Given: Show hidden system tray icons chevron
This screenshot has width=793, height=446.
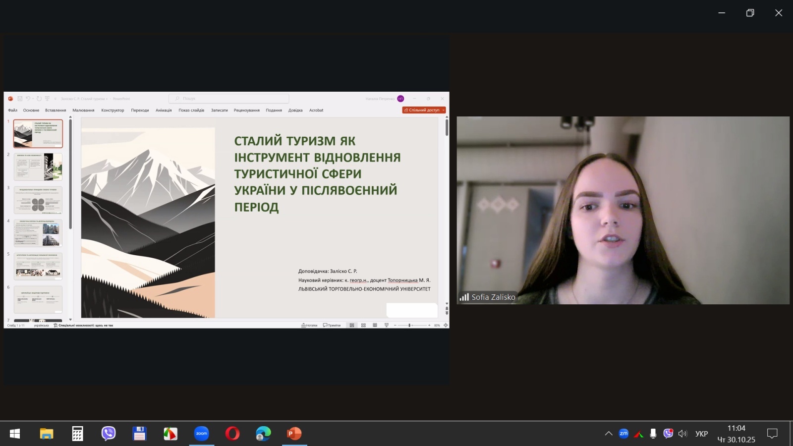Looking at the screenshot, I should 609,434.
